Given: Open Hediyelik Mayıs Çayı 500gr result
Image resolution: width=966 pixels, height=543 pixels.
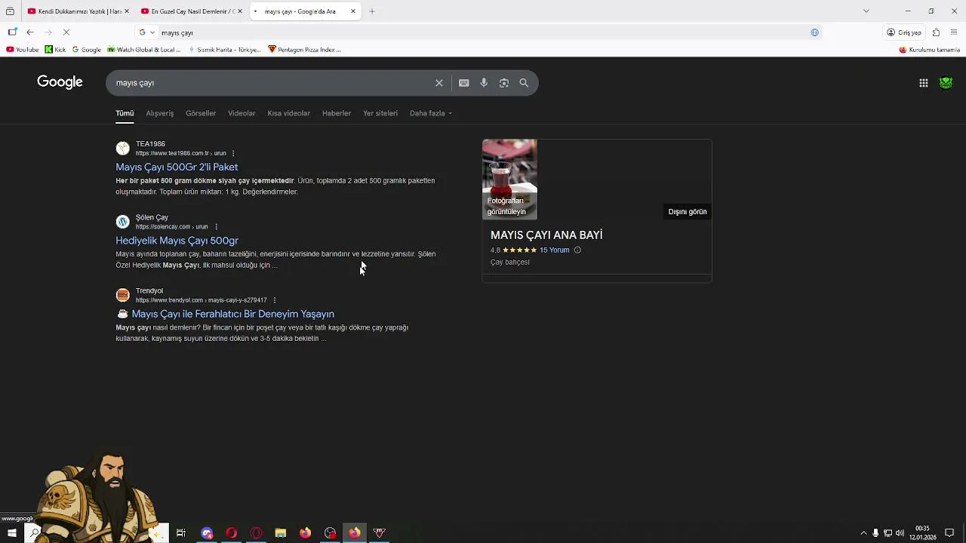Looking at the screenshot, I should point(177,241).
